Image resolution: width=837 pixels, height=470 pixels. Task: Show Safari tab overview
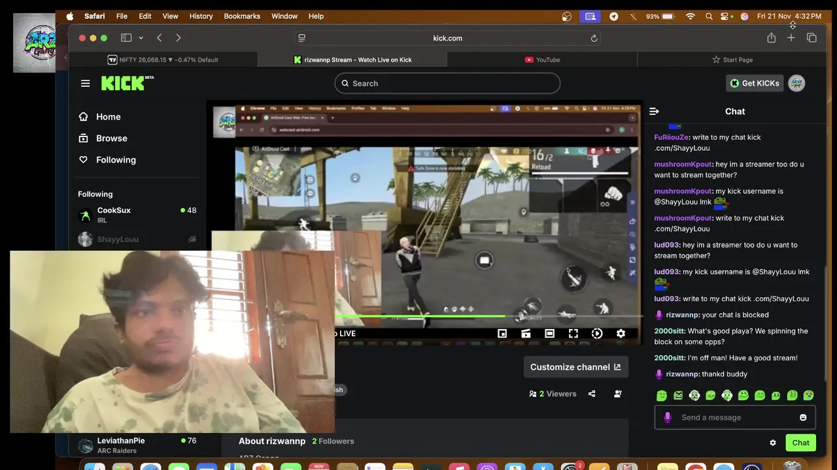coord(811,38)
